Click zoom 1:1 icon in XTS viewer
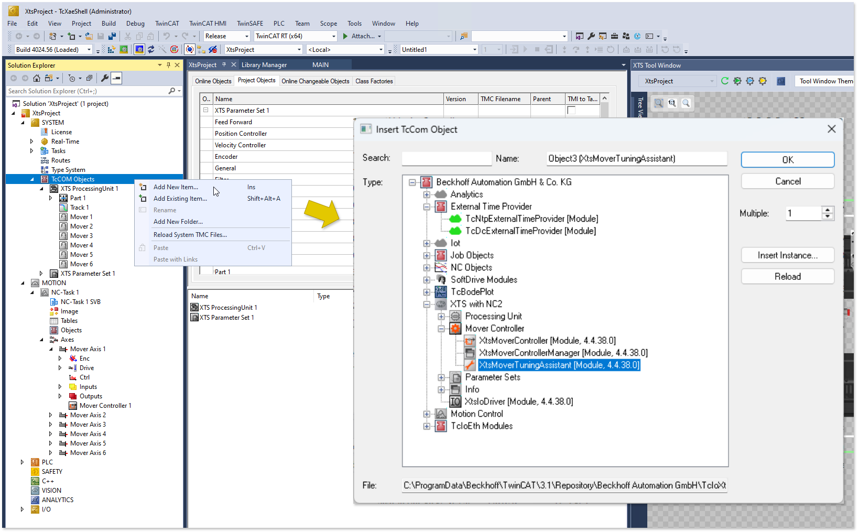This screenshot has width=858, height=532. coord(672,103)
